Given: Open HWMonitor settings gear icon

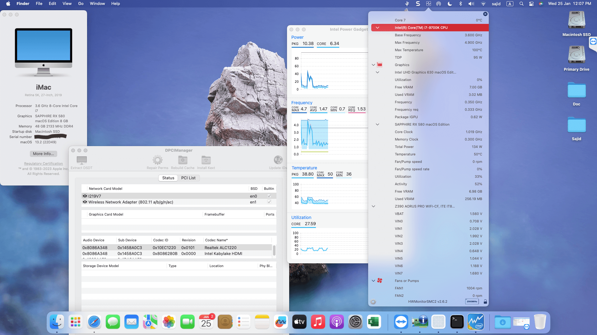Looking at the screenshot, I should pyautogui.click(x=373, y=302).
